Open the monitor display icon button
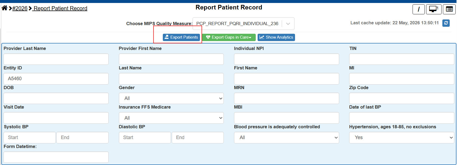Viewport: 457px width, 165px height. (434, 9)
